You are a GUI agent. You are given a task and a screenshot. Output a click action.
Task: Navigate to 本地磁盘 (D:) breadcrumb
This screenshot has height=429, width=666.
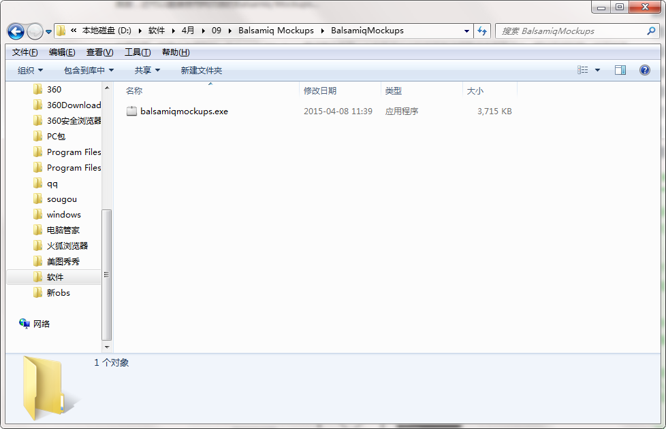click(x=107, y=31)
